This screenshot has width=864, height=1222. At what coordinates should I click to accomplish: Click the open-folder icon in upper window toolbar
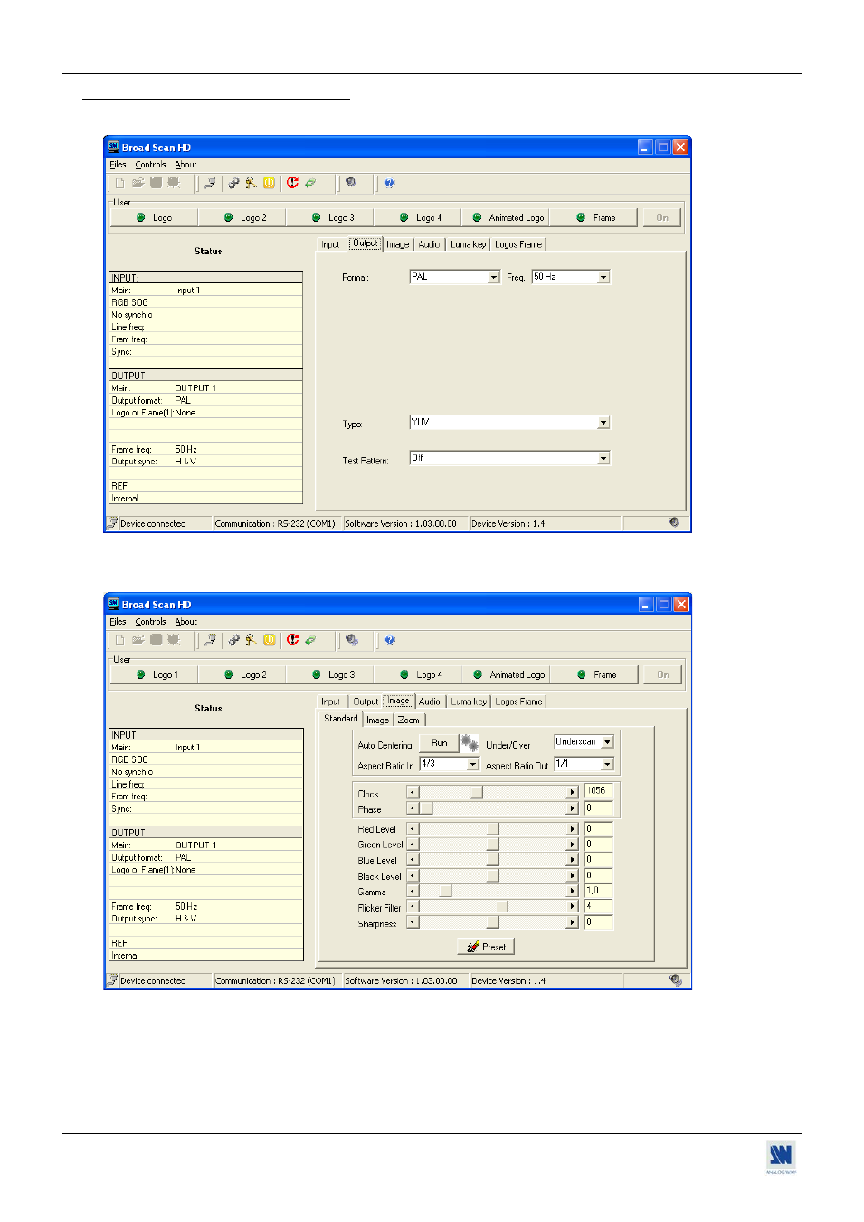click(x=138, y=183)
